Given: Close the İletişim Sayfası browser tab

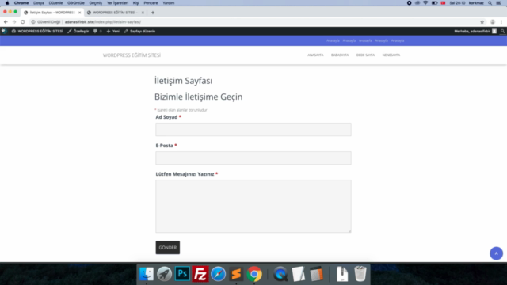Looking at the screenshot, I should (x=79, y=13).
